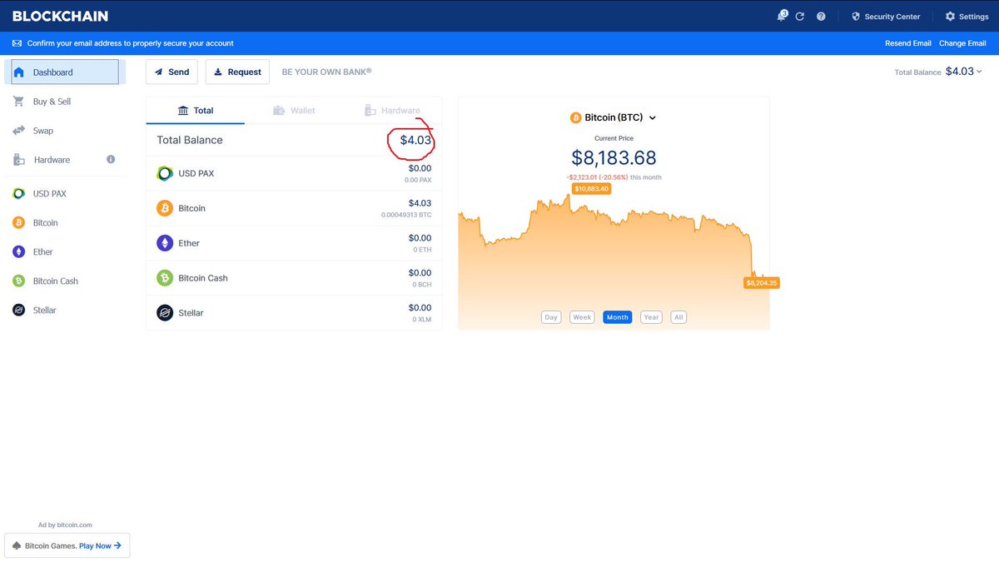Click the Buy & Sell cart icon
The image size is (999, 562).
tap(18, 102)
